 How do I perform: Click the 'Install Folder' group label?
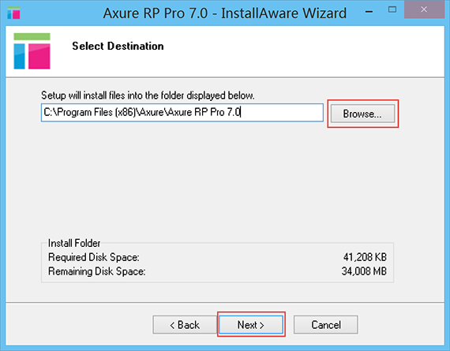(74, 243)
